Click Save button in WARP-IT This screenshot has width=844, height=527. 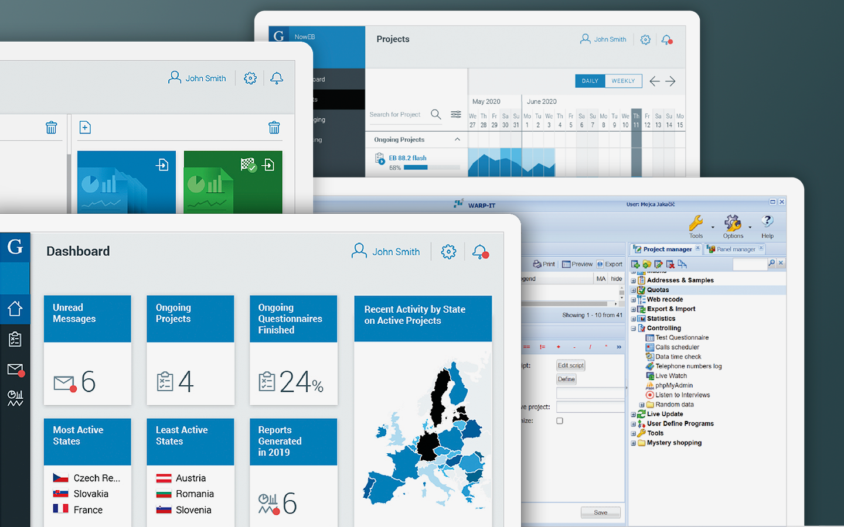[600, 512]
